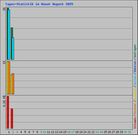
Task: Select the red volume bar for day 2
Action: (12, 119)
